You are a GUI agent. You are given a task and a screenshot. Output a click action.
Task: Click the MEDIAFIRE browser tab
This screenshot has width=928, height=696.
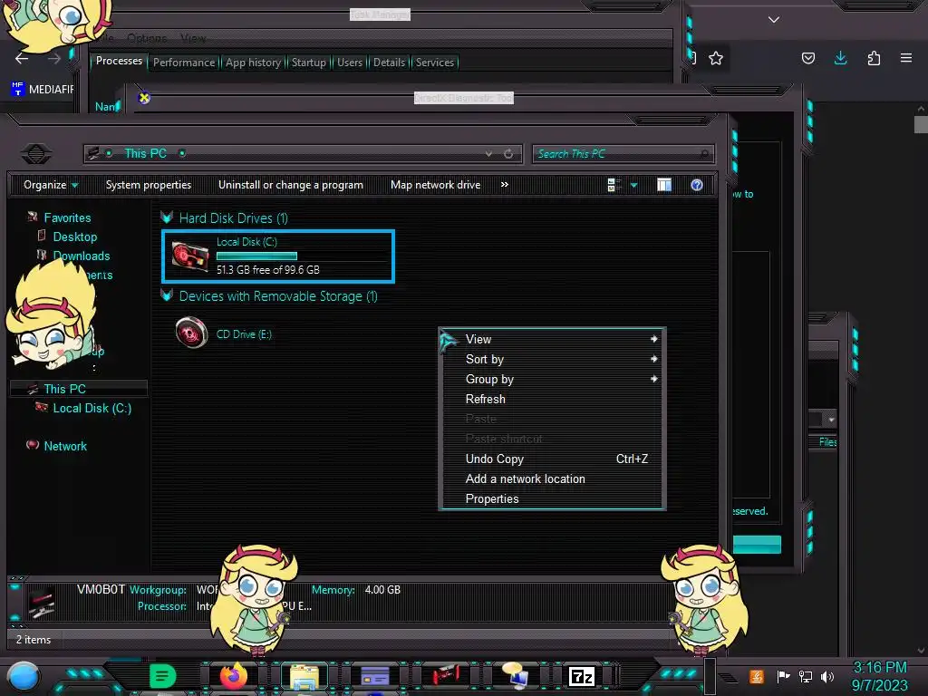[x=42, y=90]
